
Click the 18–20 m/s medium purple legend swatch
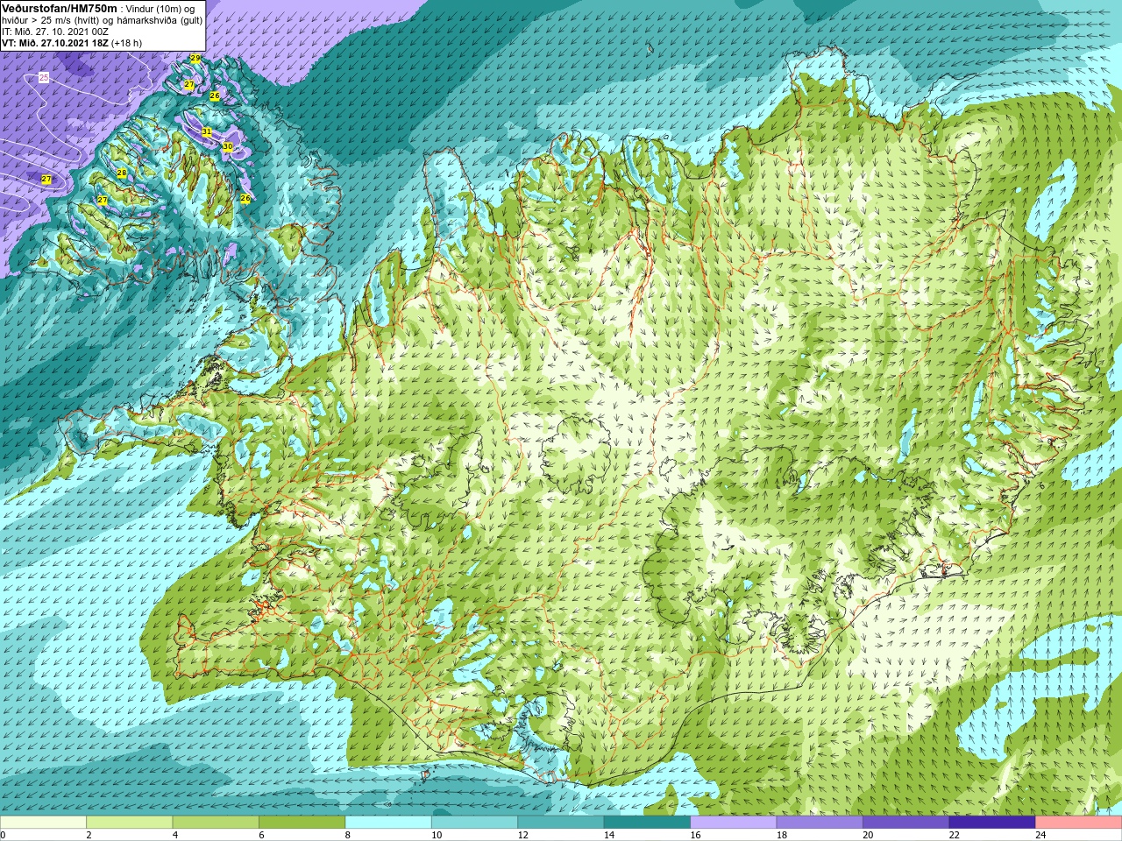[x=820, y=823]
